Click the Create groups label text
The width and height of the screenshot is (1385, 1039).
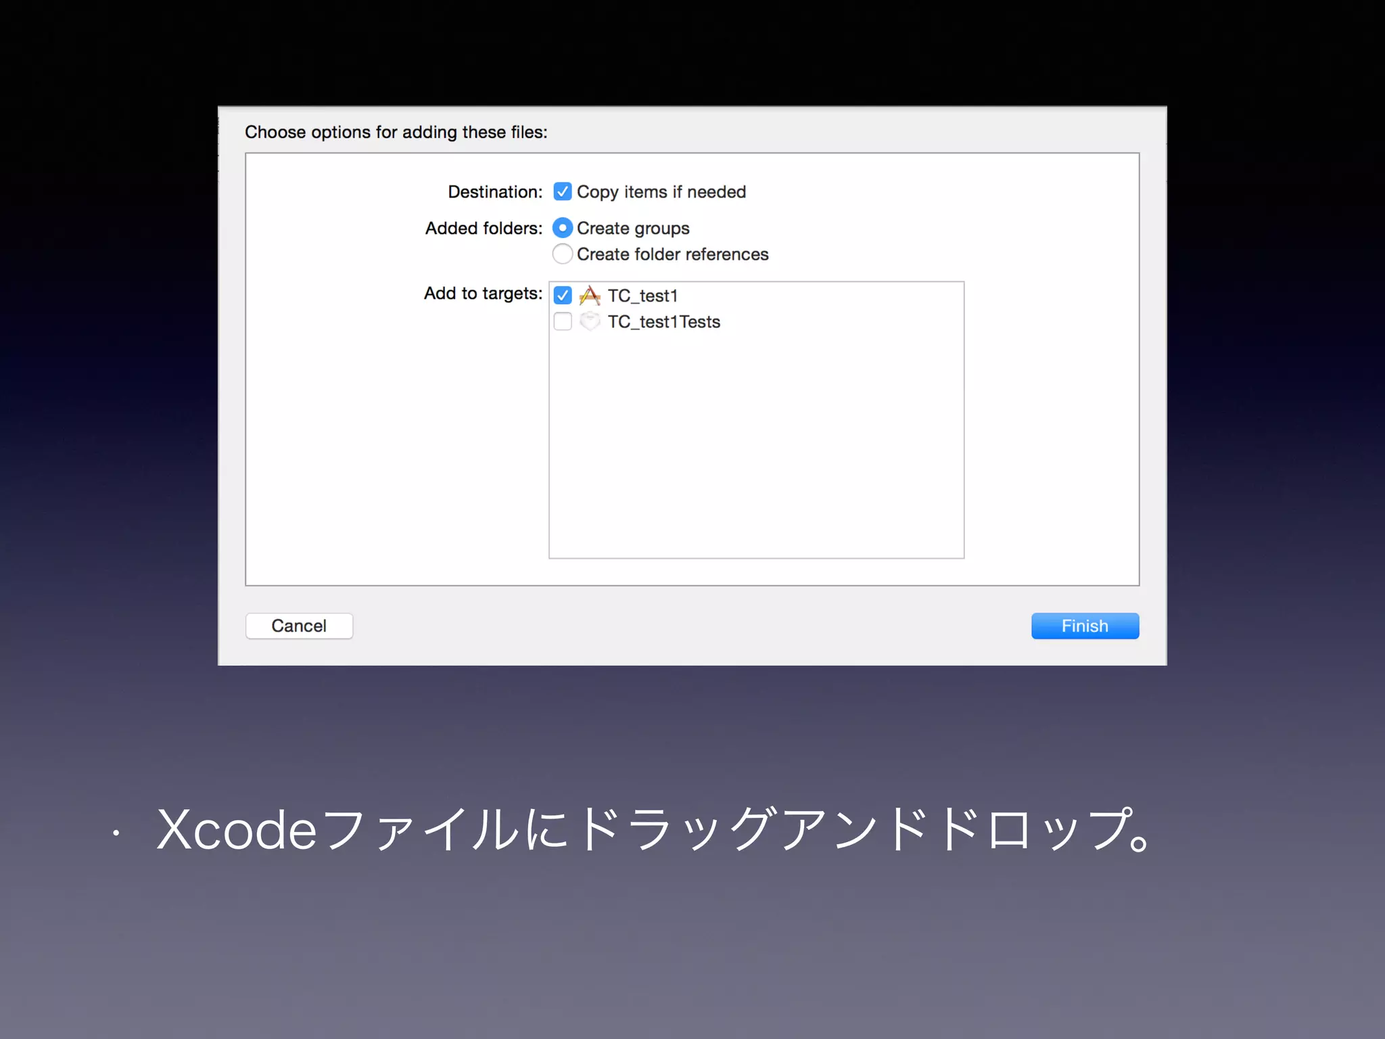[633, 229]
